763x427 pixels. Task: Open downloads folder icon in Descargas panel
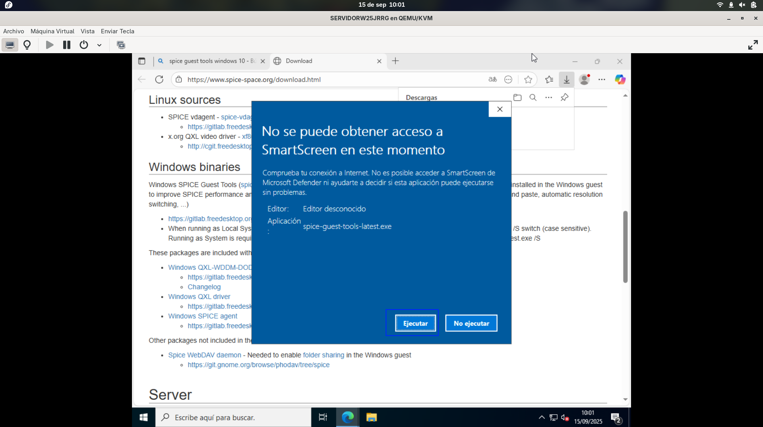(517, 98)
